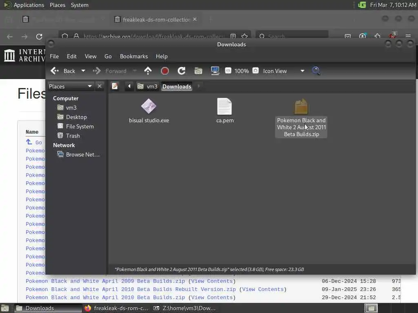Reload the current Downloads folder
Screen dimensions: 418x313
(182, 71)
